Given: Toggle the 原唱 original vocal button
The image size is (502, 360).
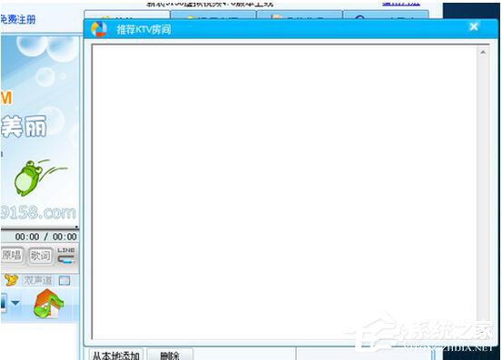Looking at the screenshot, I should click(12, 255).
